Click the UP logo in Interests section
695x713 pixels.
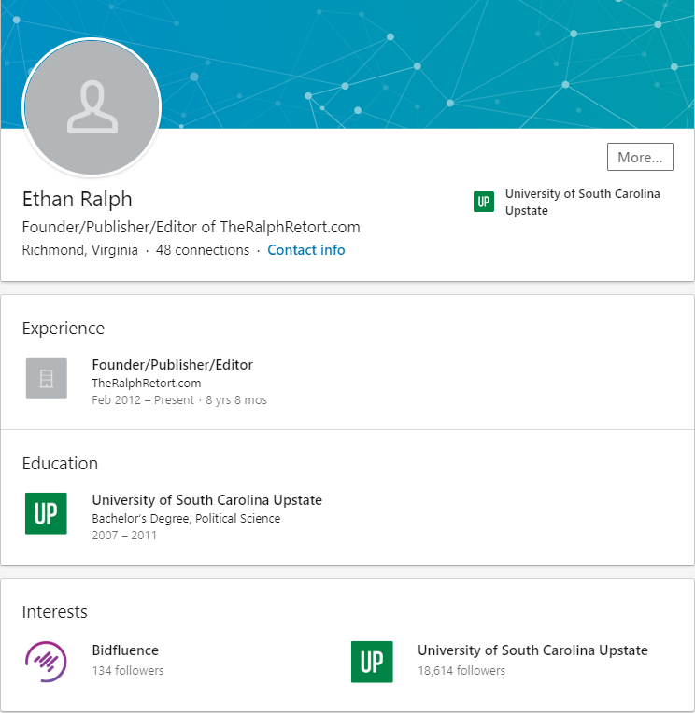click(x=372, y=662)
